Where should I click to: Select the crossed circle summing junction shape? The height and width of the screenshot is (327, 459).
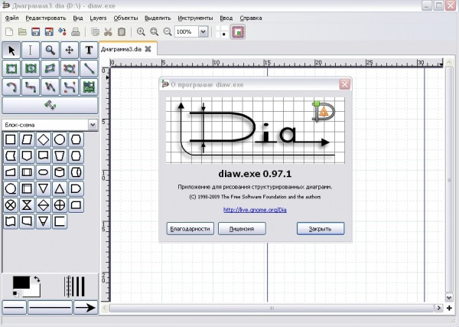tap(11, 205)
